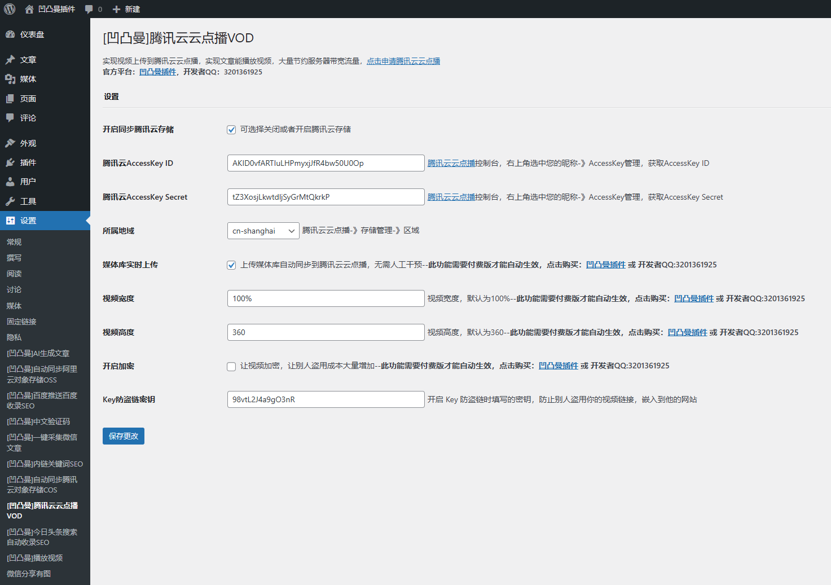This screenshot has height=585, width=831.
Task: Click the 页面 pages icon
Action: point(10,99)
